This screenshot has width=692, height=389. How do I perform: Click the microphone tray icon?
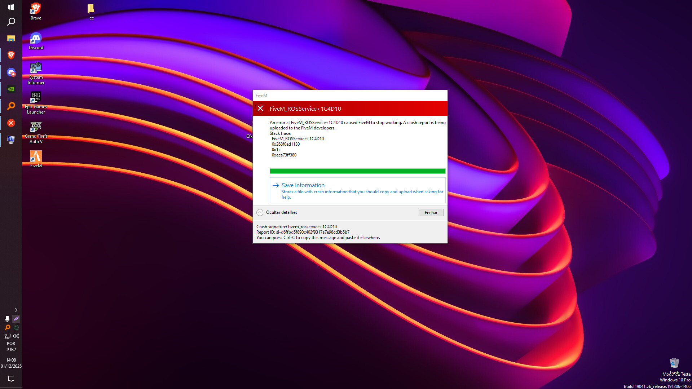(x=7, y=319)
